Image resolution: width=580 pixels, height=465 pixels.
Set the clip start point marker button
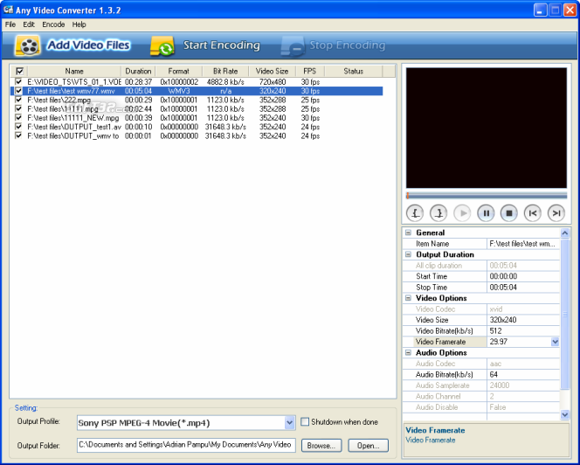415,213
